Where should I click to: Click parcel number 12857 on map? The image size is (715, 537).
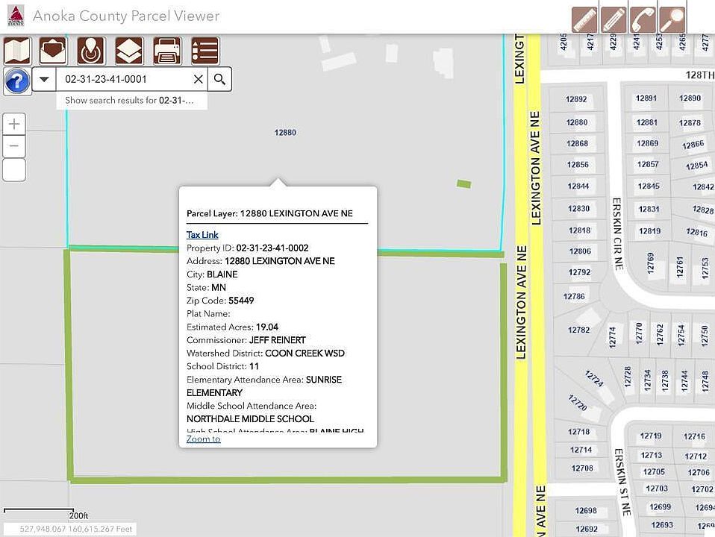tap(648, 164)
